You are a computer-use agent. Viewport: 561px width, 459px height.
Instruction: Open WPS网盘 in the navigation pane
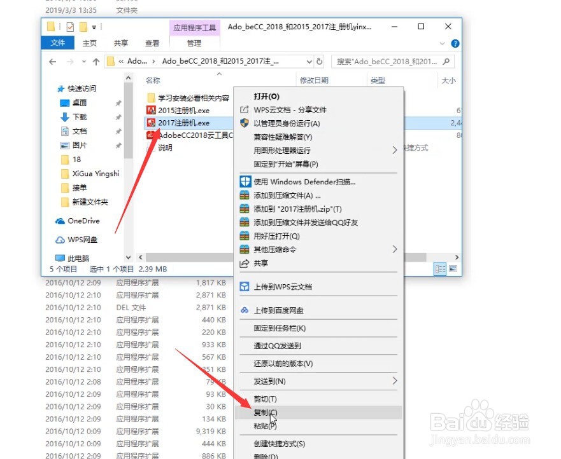[x=82, y=240]
